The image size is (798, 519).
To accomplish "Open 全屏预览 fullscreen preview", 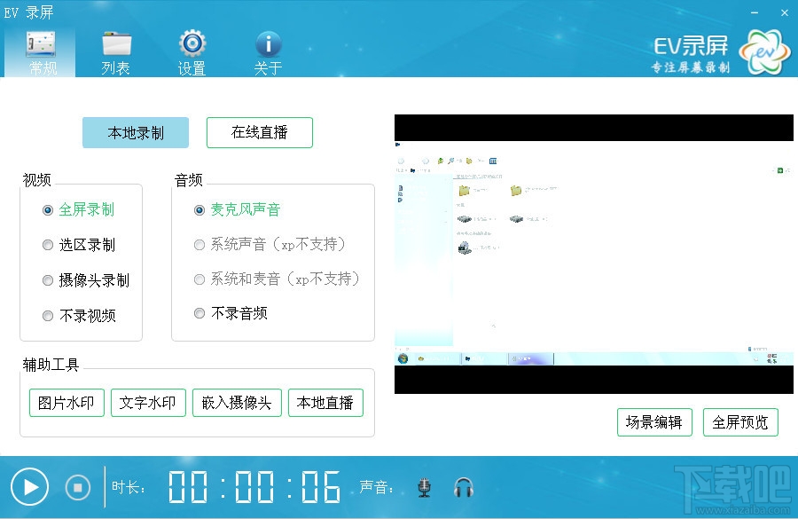I will 740,422.
